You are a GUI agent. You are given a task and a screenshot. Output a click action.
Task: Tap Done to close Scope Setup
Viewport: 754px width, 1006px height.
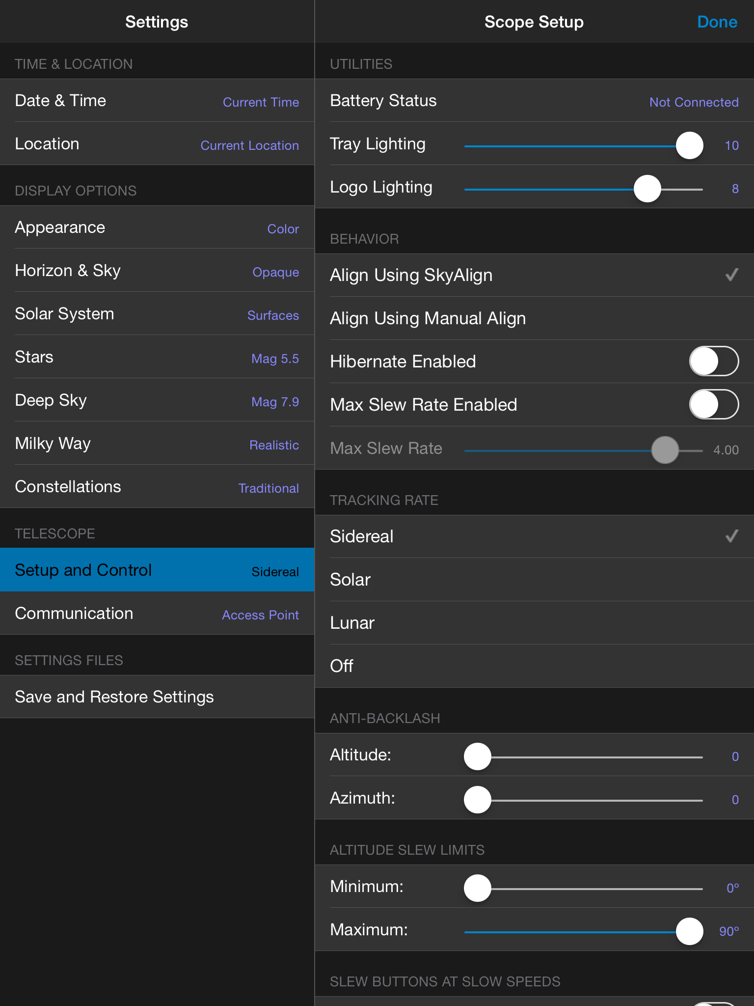[x=717, y=22]
